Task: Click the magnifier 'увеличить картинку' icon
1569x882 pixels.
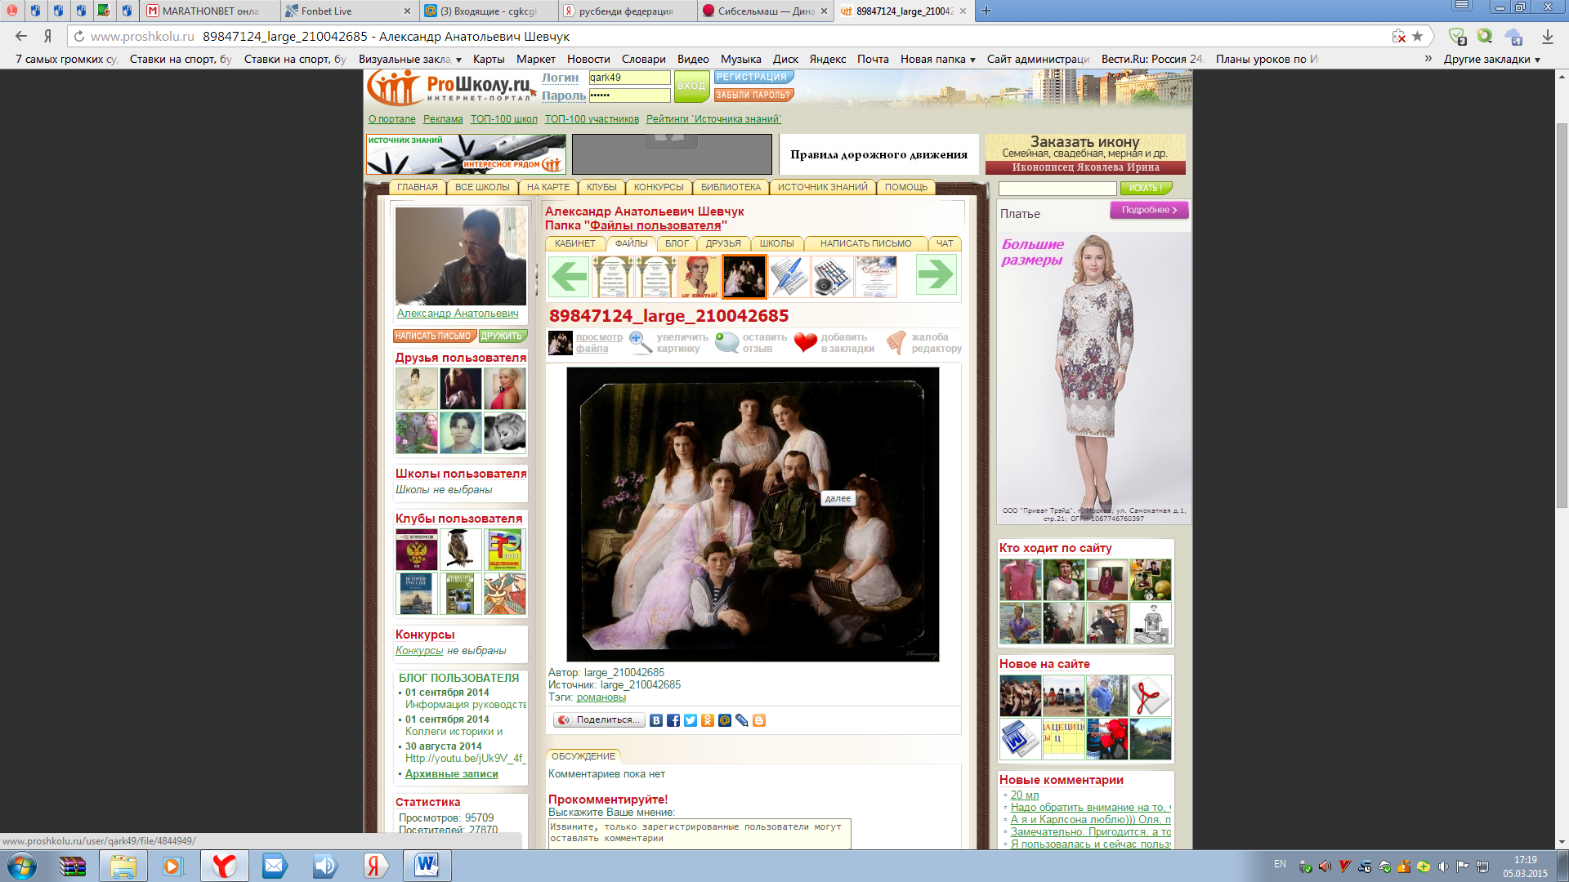Action: pyautogui.click(x=641, y=342)
